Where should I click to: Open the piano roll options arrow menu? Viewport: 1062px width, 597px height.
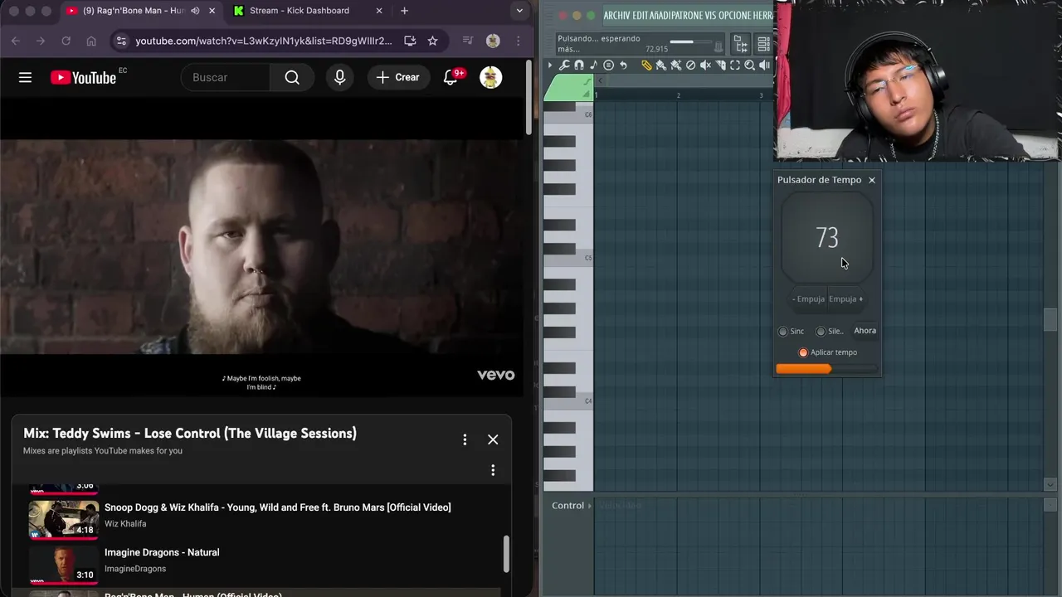coord(550,65)
